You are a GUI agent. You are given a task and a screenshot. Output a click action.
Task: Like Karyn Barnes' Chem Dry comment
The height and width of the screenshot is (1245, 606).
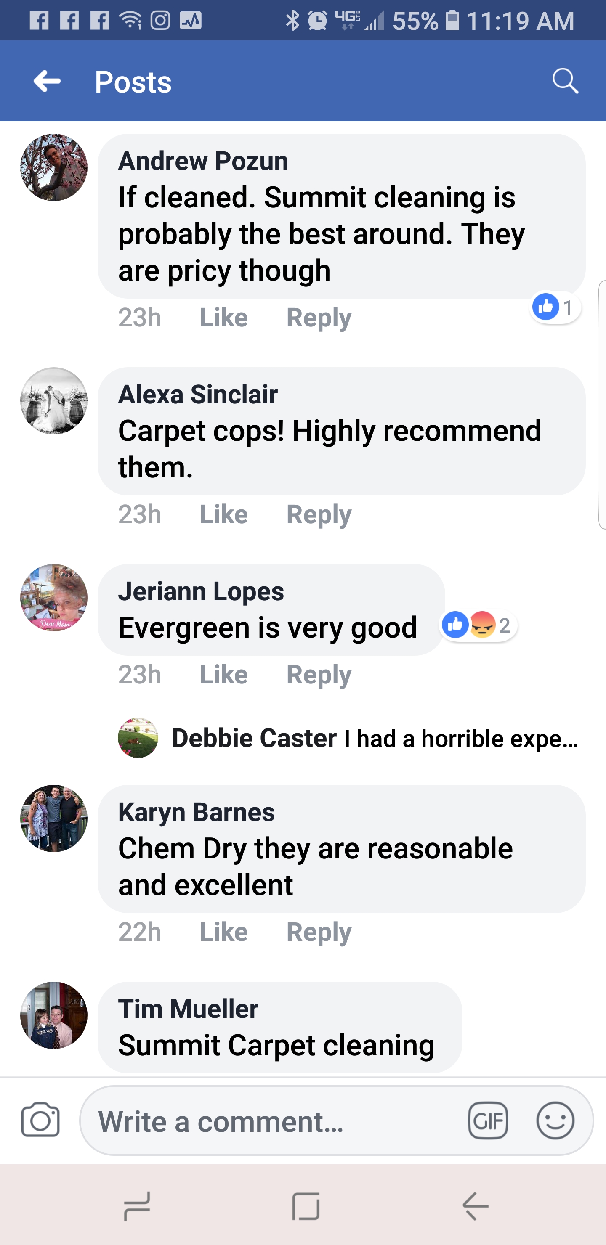(223, 932)
